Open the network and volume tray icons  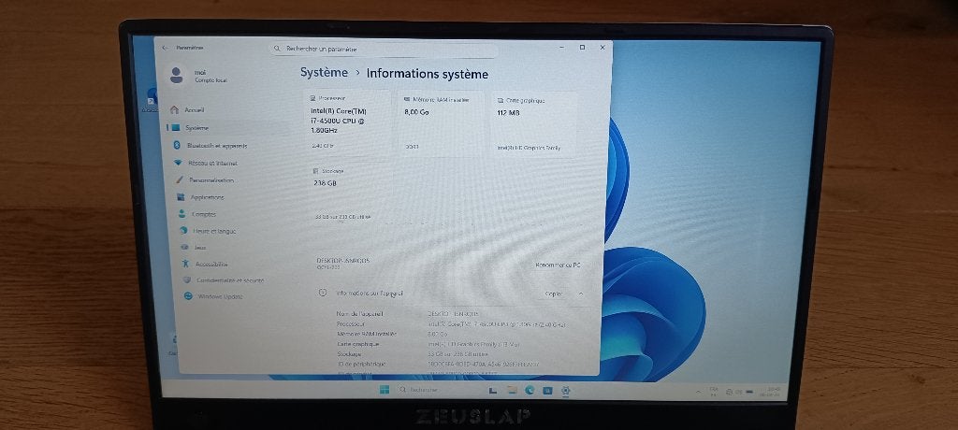(x=734, y=392)
